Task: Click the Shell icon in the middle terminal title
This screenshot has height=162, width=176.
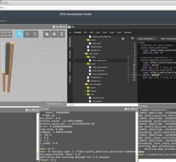Action: [x=42, y=109]
